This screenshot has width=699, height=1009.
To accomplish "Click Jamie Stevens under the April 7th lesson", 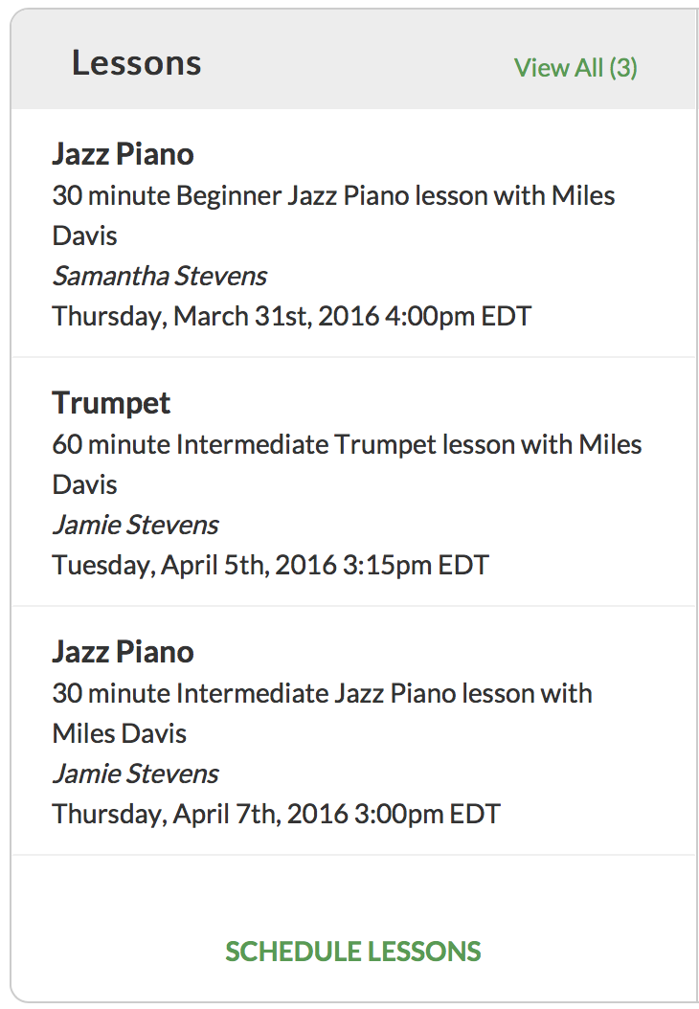I will (x=135, y=774).
